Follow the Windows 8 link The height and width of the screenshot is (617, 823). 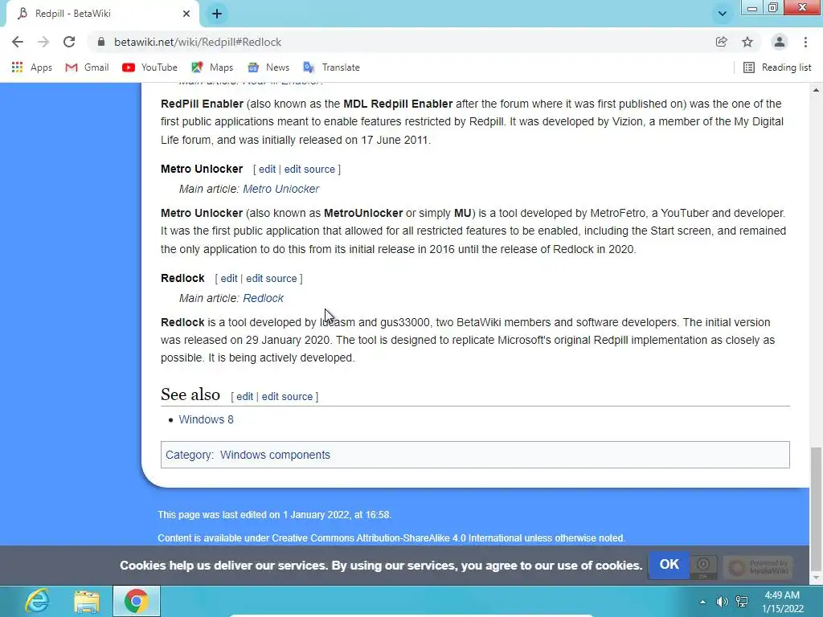point(206,419)
